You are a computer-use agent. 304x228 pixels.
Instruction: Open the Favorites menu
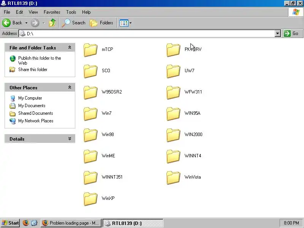(52, 12)
